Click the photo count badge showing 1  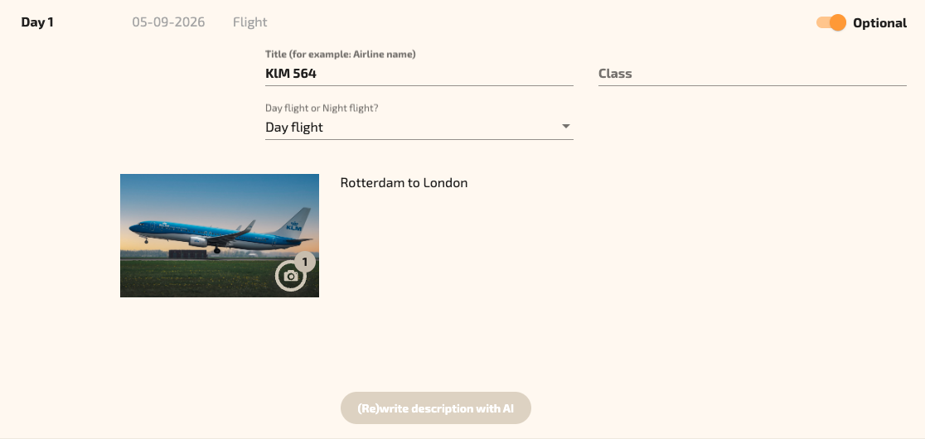pos(304,263)
